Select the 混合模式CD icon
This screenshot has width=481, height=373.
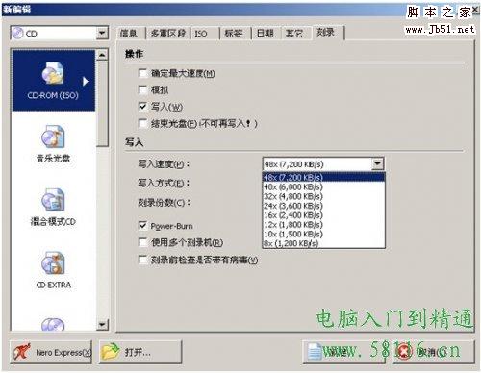53,199
